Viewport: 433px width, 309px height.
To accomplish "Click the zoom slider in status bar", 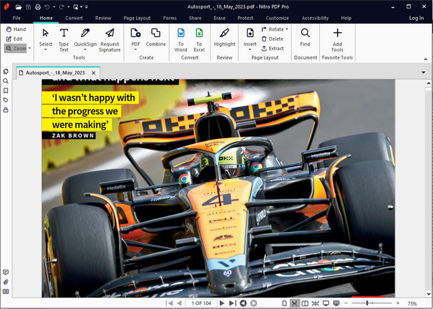I will coord(369,304).
